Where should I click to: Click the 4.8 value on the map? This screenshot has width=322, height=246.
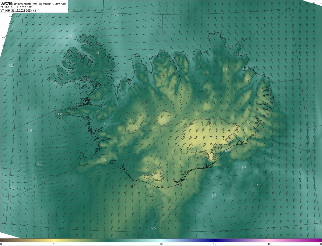tap(259, 185)
